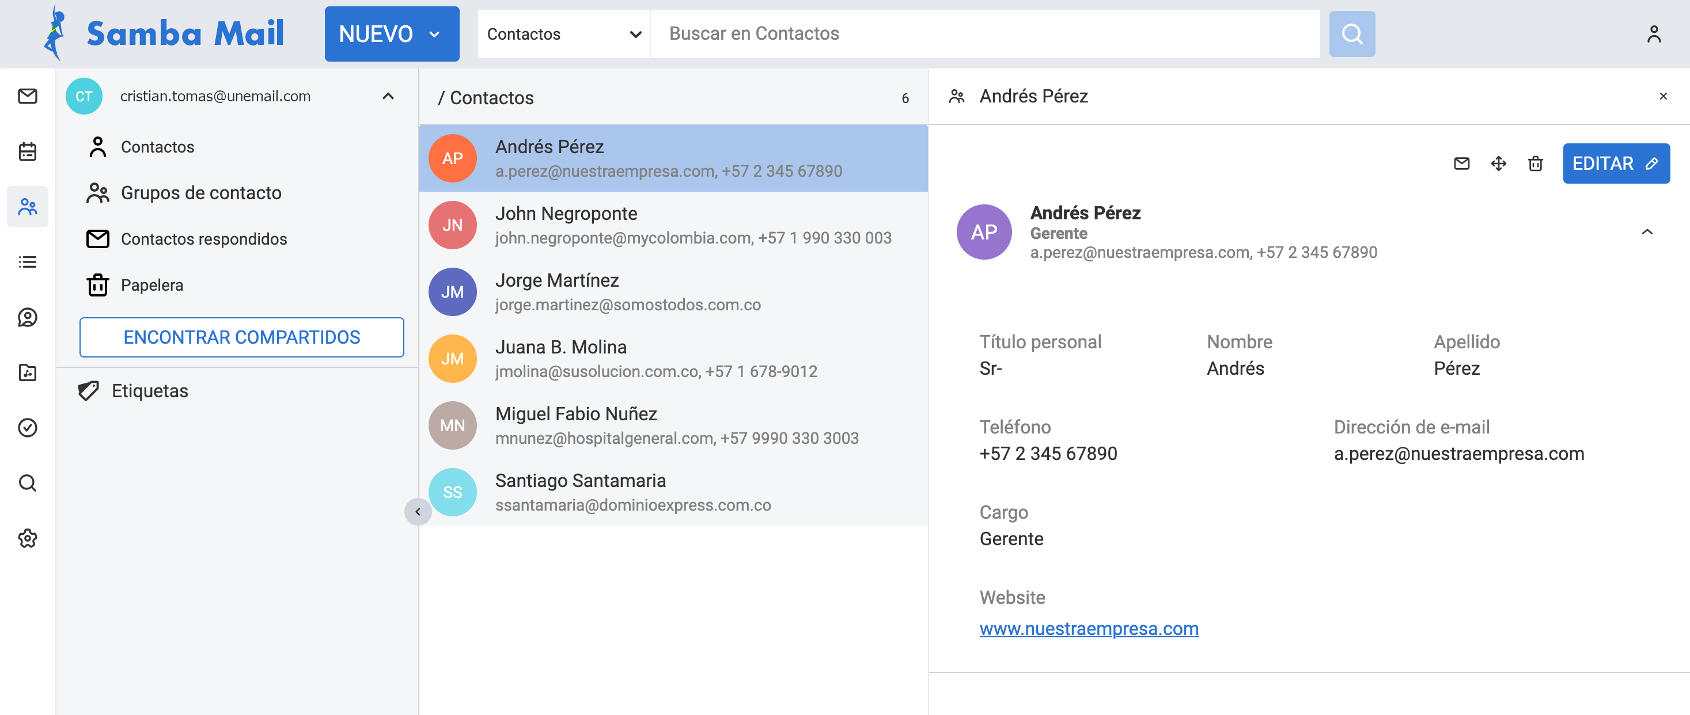The image size is (1690, 715).
Task: Open the NUEVO dropdown button
Action: click(x=392, y=34)
